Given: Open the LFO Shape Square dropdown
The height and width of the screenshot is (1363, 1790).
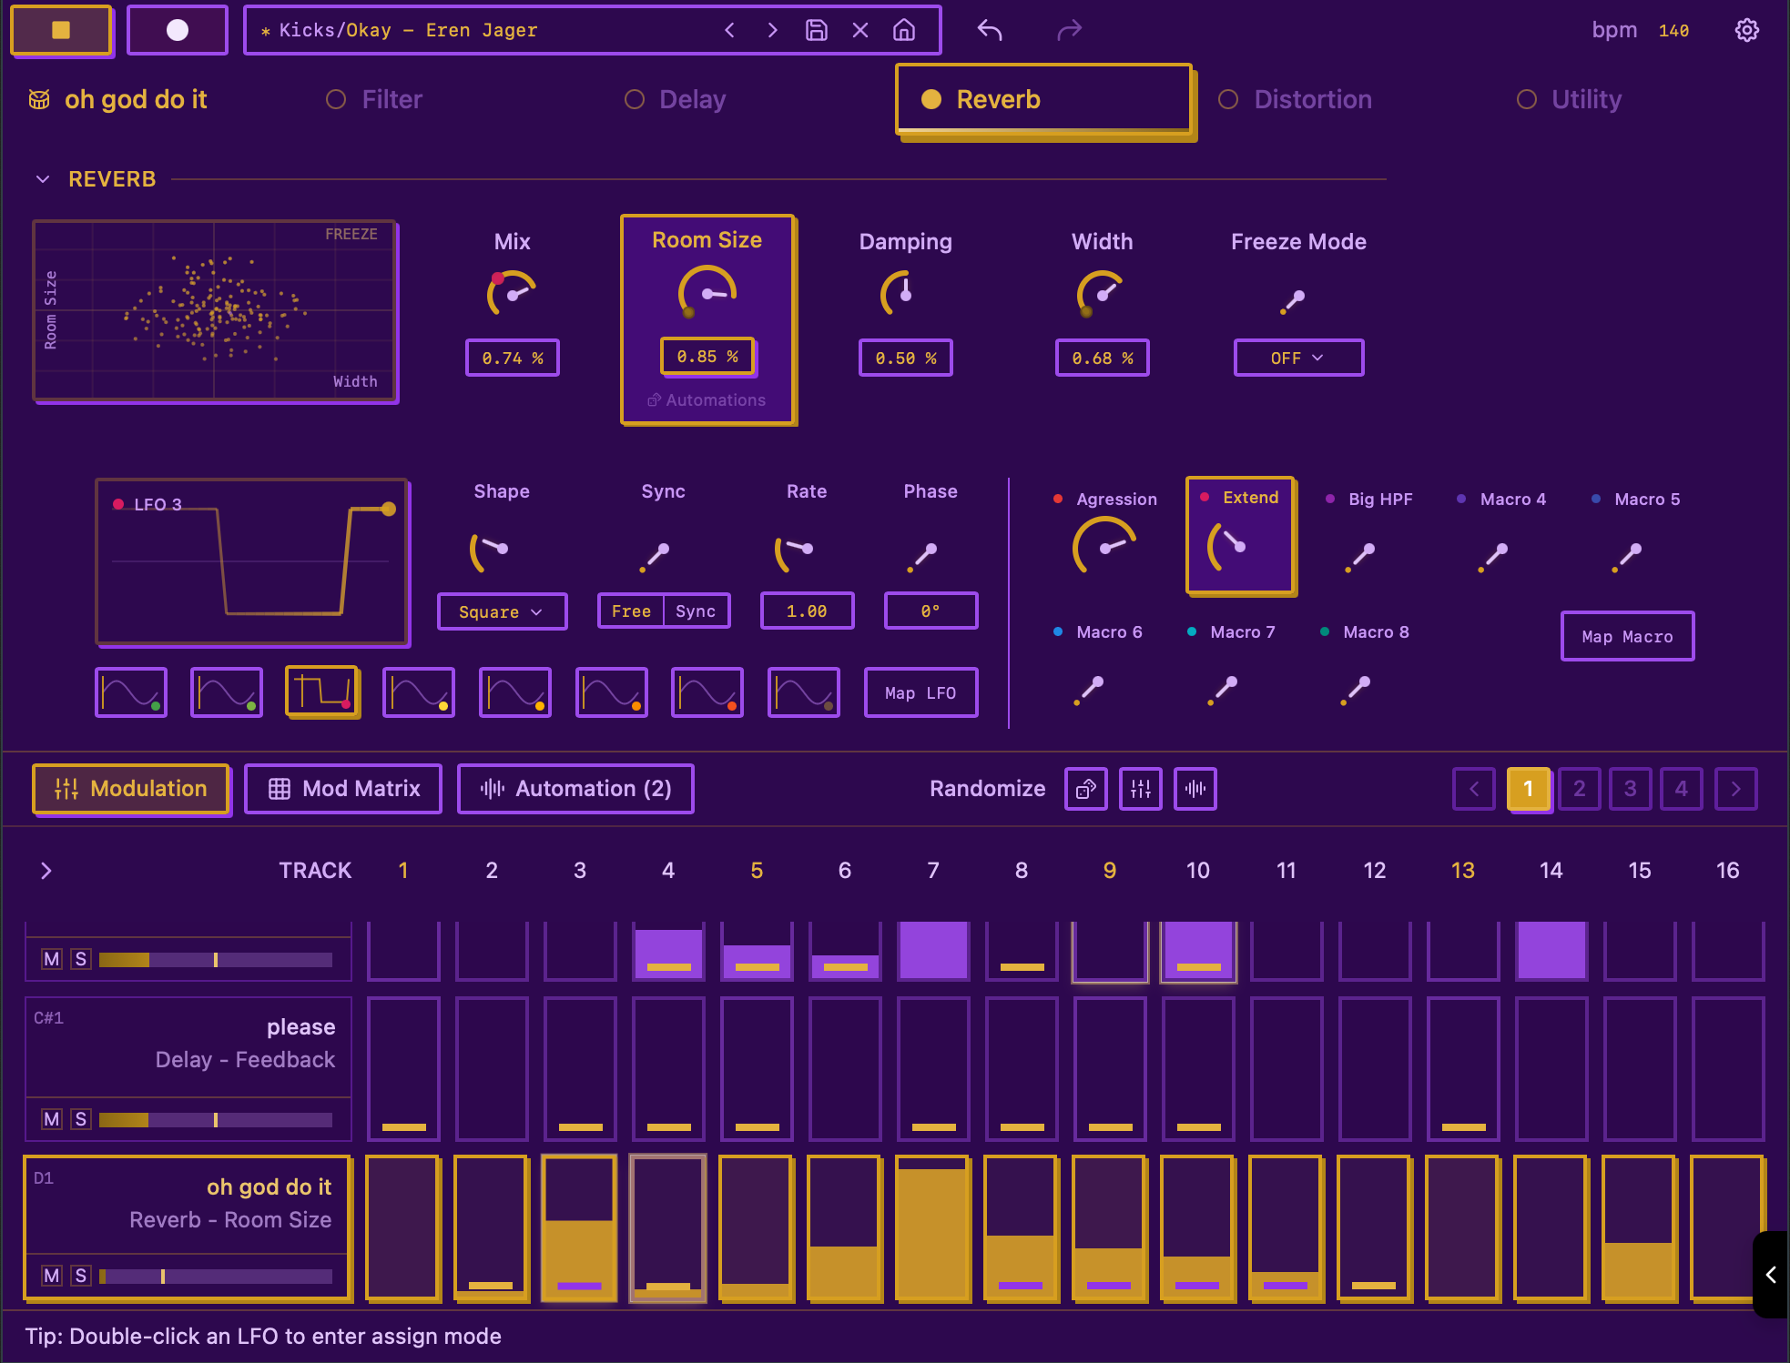Looking at the screenshot, I should [x=501, y=611].
